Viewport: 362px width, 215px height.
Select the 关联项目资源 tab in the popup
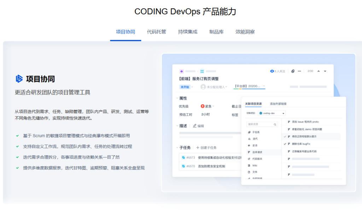coord(253,104)
